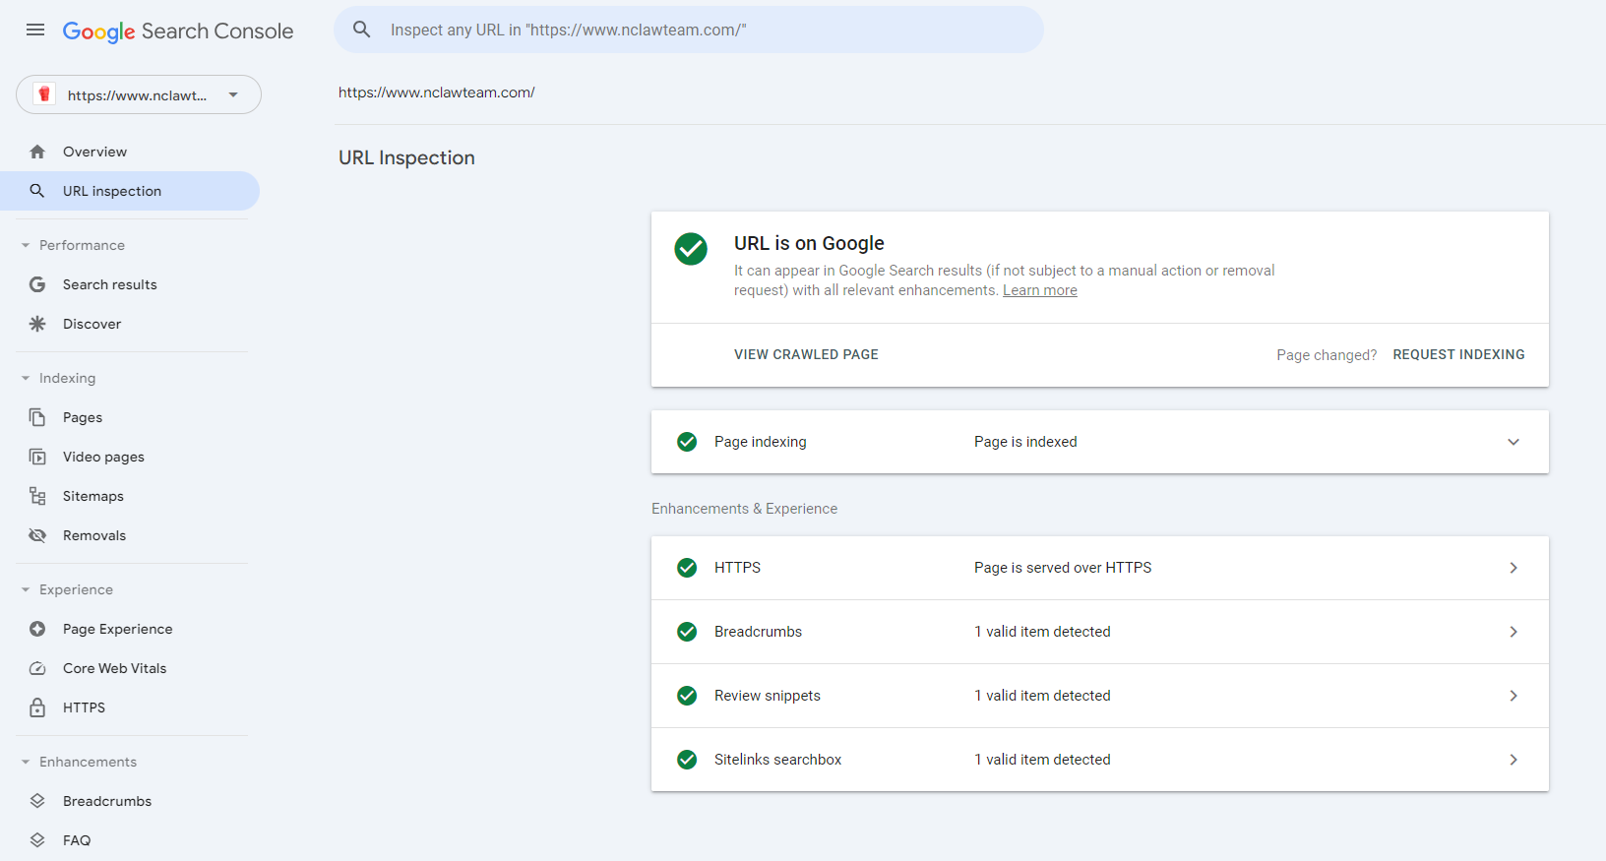Click the red property favicon icon

(x=43, y=94)
